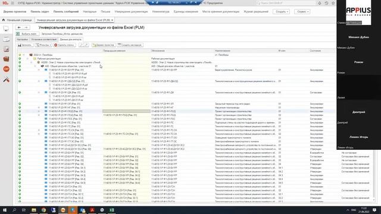Collapse the top project root tree node
The image size is (381, 214).
(24, 55)
